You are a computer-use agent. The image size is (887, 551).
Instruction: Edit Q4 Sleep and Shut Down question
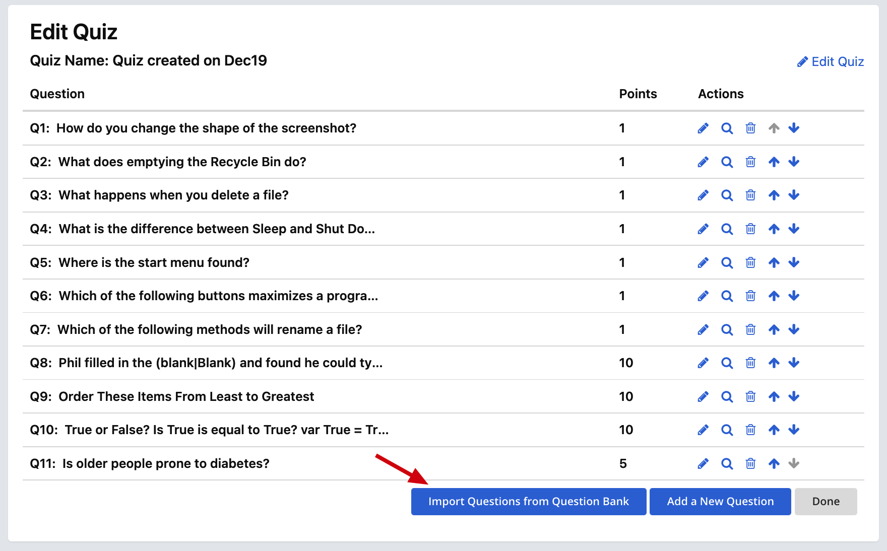click(x=703, y=229)
